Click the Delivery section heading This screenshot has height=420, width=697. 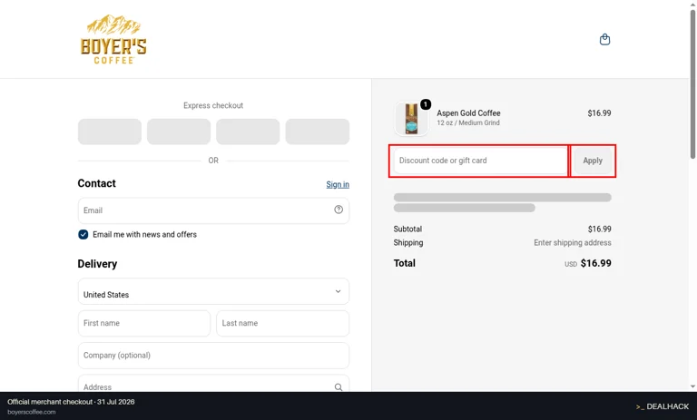click(97, 264)
